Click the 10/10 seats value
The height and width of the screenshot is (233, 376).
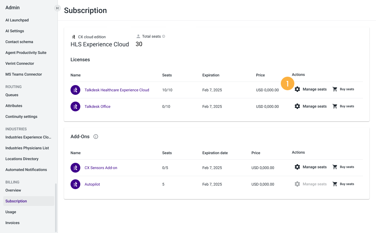click(x=167, y=90)
